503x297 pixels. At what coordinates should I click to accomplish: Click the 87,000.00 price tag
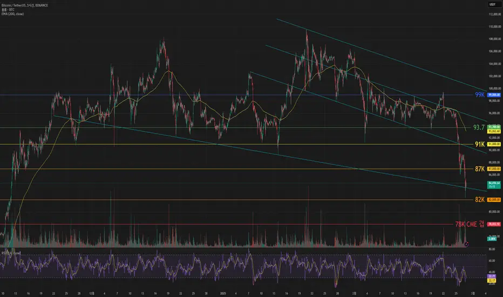pos(494,169)
